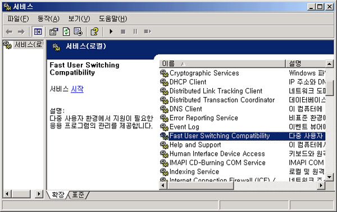Click the Stop Service toolbar button
337x212 pixels.
pos(123,32)
